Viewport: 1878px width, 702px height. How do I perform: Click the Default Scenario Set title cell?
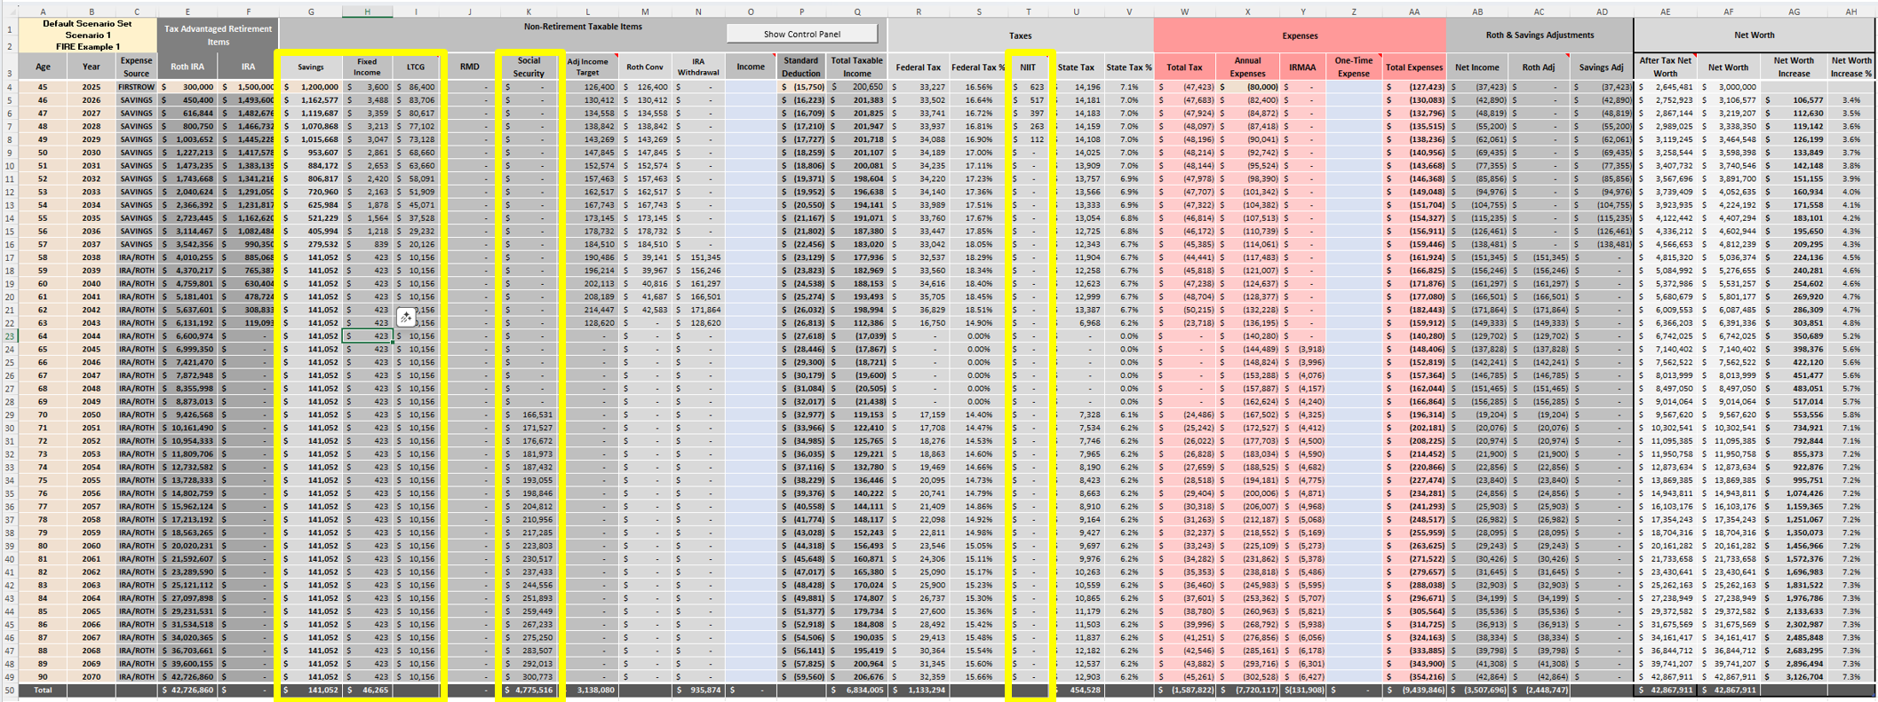(87, 35)
